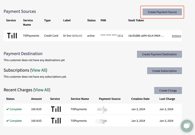Screen dimensions: 195x135
Task: Click Create Payment Source button
Action: [x=162, y=12]
